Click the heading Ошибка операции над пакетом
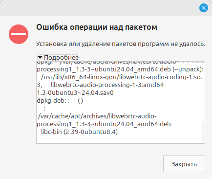 click(97, 27)
